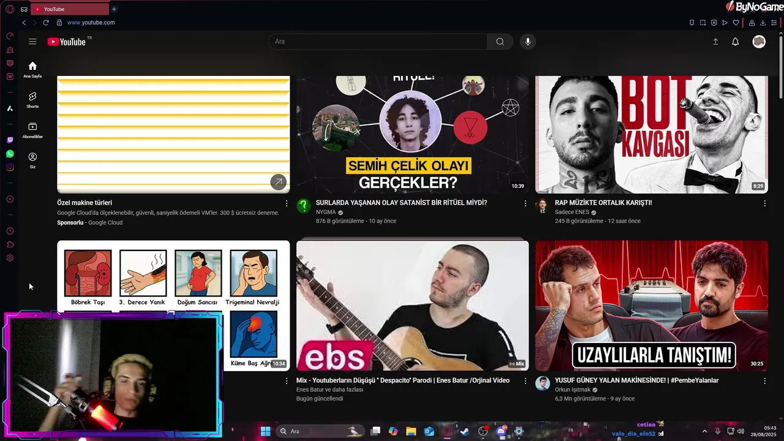Screen dimensions: 784x441
Task: Open the NYGMA channel link
Action: pyautogui.click(x=326, y=212)
